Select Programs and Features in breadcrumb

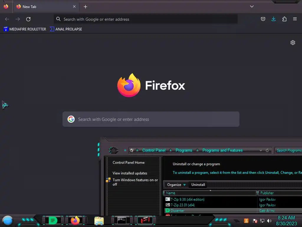click(222, 150)
